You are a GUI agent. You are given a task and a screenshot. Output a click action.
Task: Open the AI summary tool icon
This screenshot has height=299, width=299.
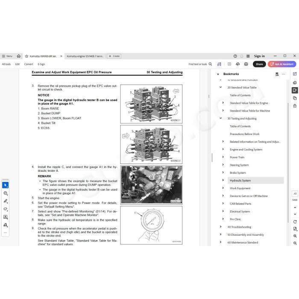pyautogui.click(x=219, y=64)
